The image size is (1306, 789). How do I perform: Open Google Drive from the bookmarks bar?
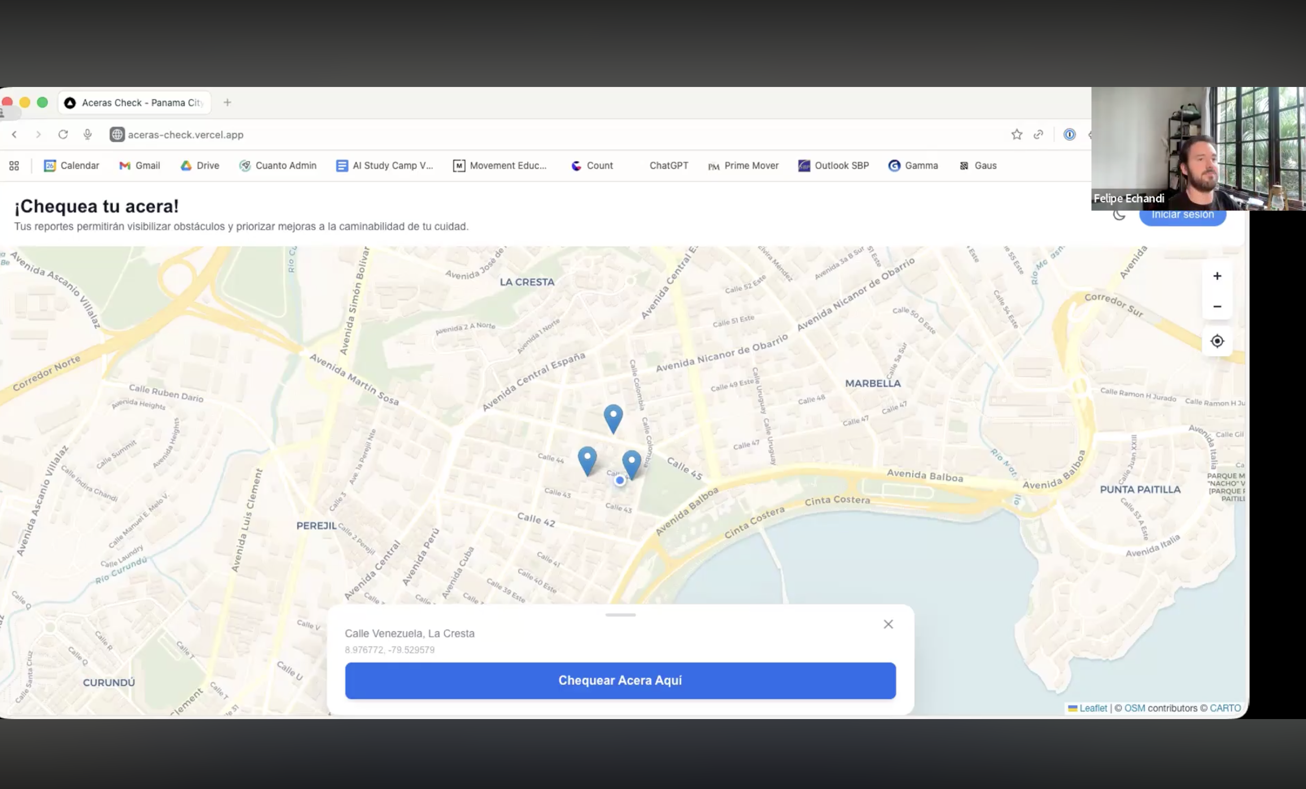pyautogui.click(x=200, y=165)
